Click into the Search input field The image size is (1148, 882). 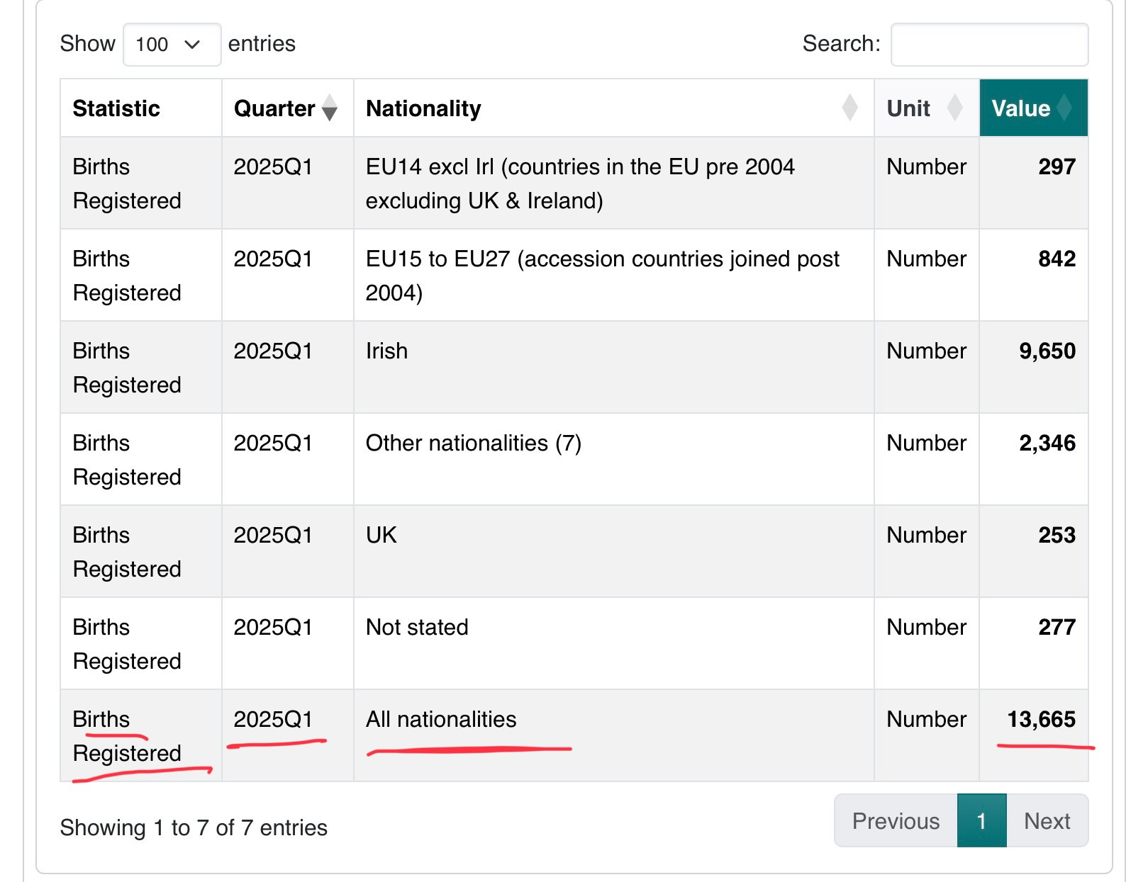pos(989,45)
